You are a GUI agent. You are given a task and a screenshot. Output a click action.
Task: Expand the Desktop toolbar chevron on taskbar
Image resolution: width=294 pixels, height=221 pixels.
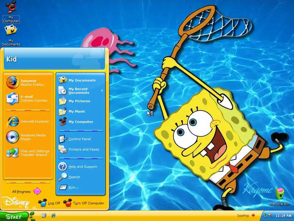[253, 215]
